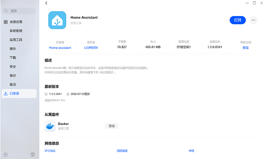Open developer link Home-assistant

(x=60, y=48)
